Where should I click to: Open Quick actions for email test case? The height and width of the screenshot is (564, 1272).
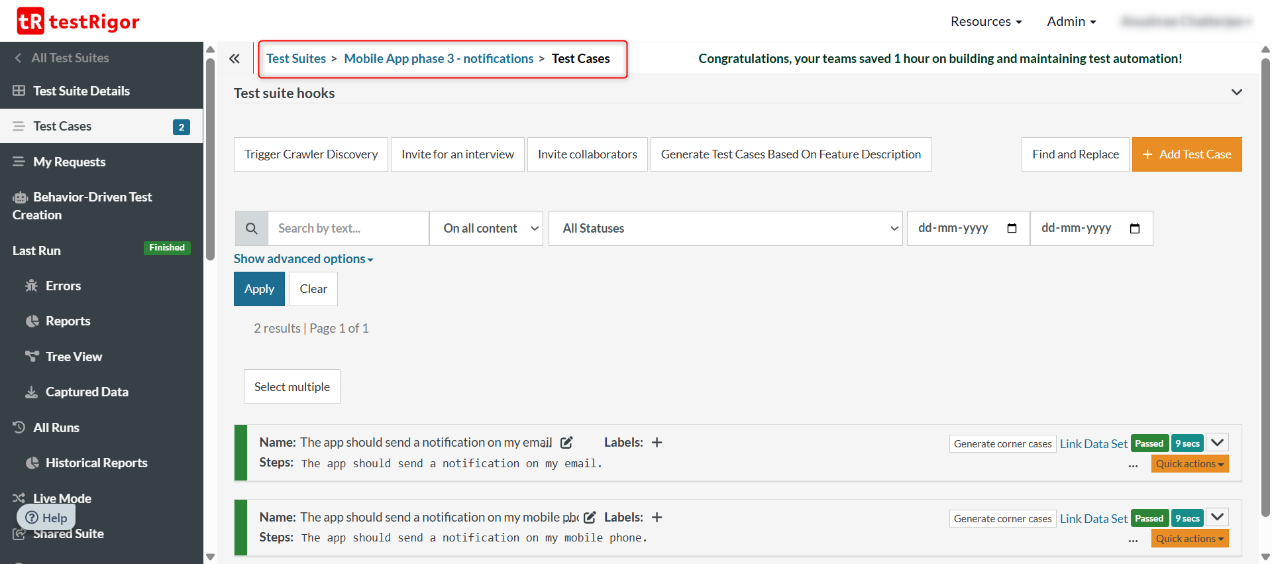1189,464
